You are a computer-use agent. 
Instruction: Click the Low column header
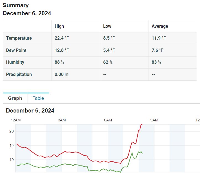pyautogui.click(x=107, y=26)
